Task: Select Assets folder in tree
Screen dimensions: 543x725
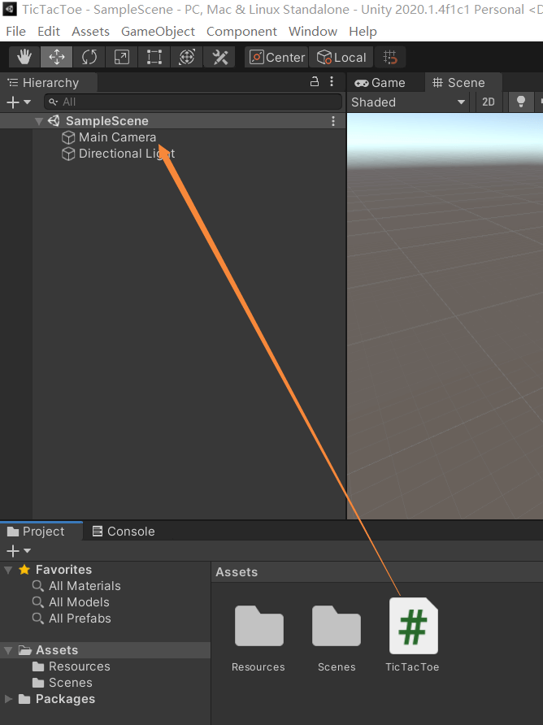Action: coord(57,650)
